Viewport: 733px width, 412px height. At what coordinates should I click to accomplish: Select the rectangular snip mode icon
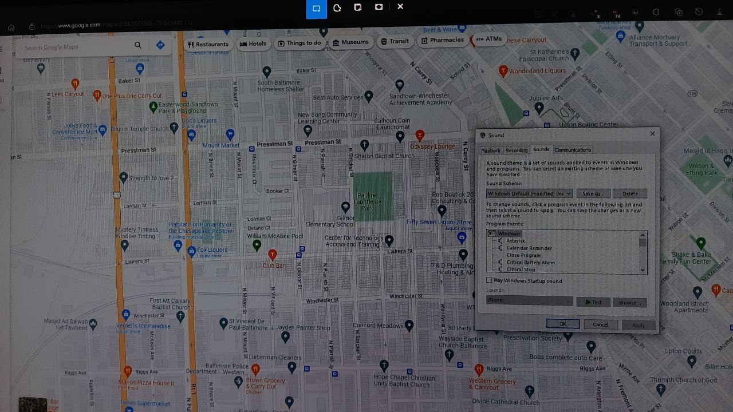(316, 8)
